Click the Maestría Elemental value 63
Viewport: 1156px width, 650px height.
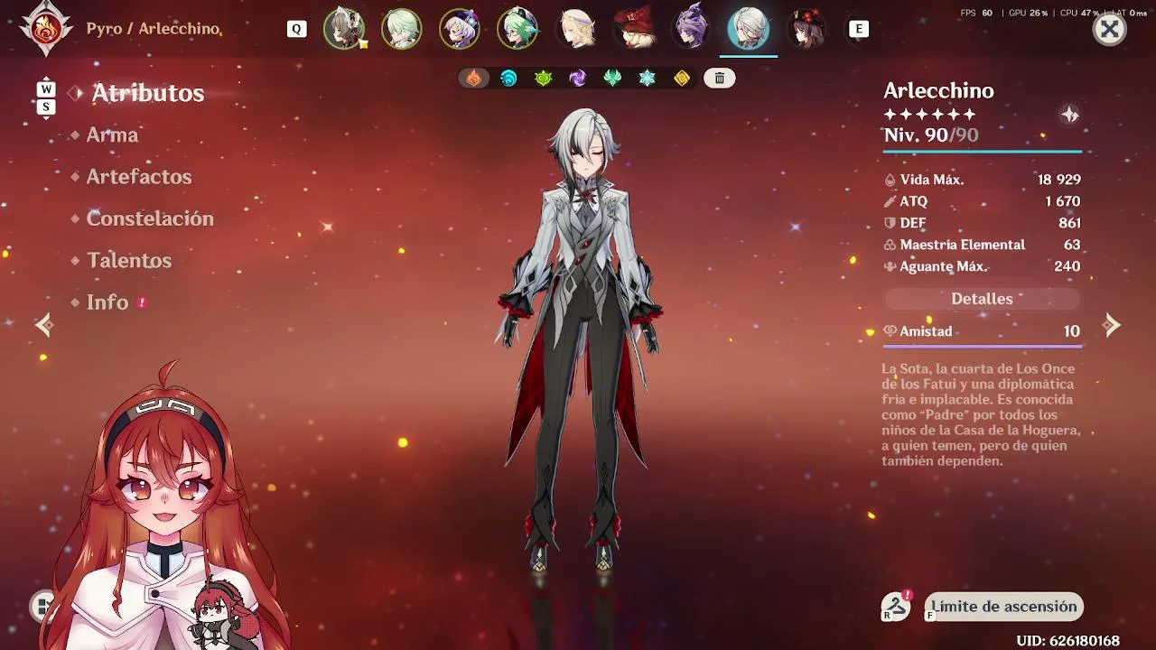click(1072, 245)
